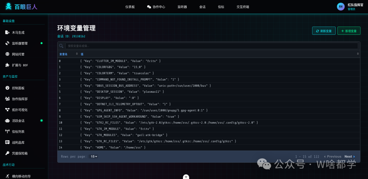368x179 pixels.
Task: Open 凭据保险箱 sidebar entry label
Action: tap(20, 153)
